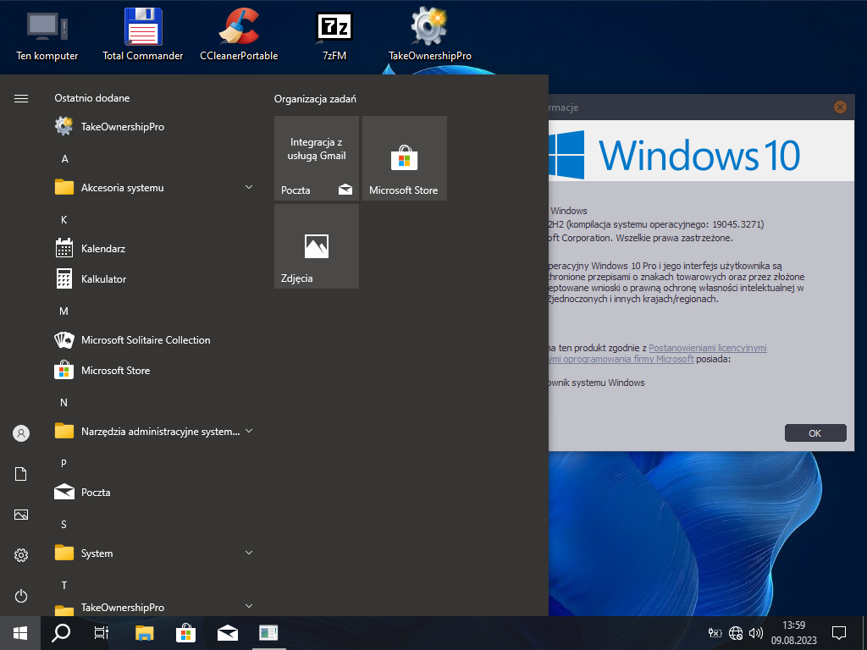
Task: Launch CCleanerPortable from the desktop
Action: tap(239, 34)
